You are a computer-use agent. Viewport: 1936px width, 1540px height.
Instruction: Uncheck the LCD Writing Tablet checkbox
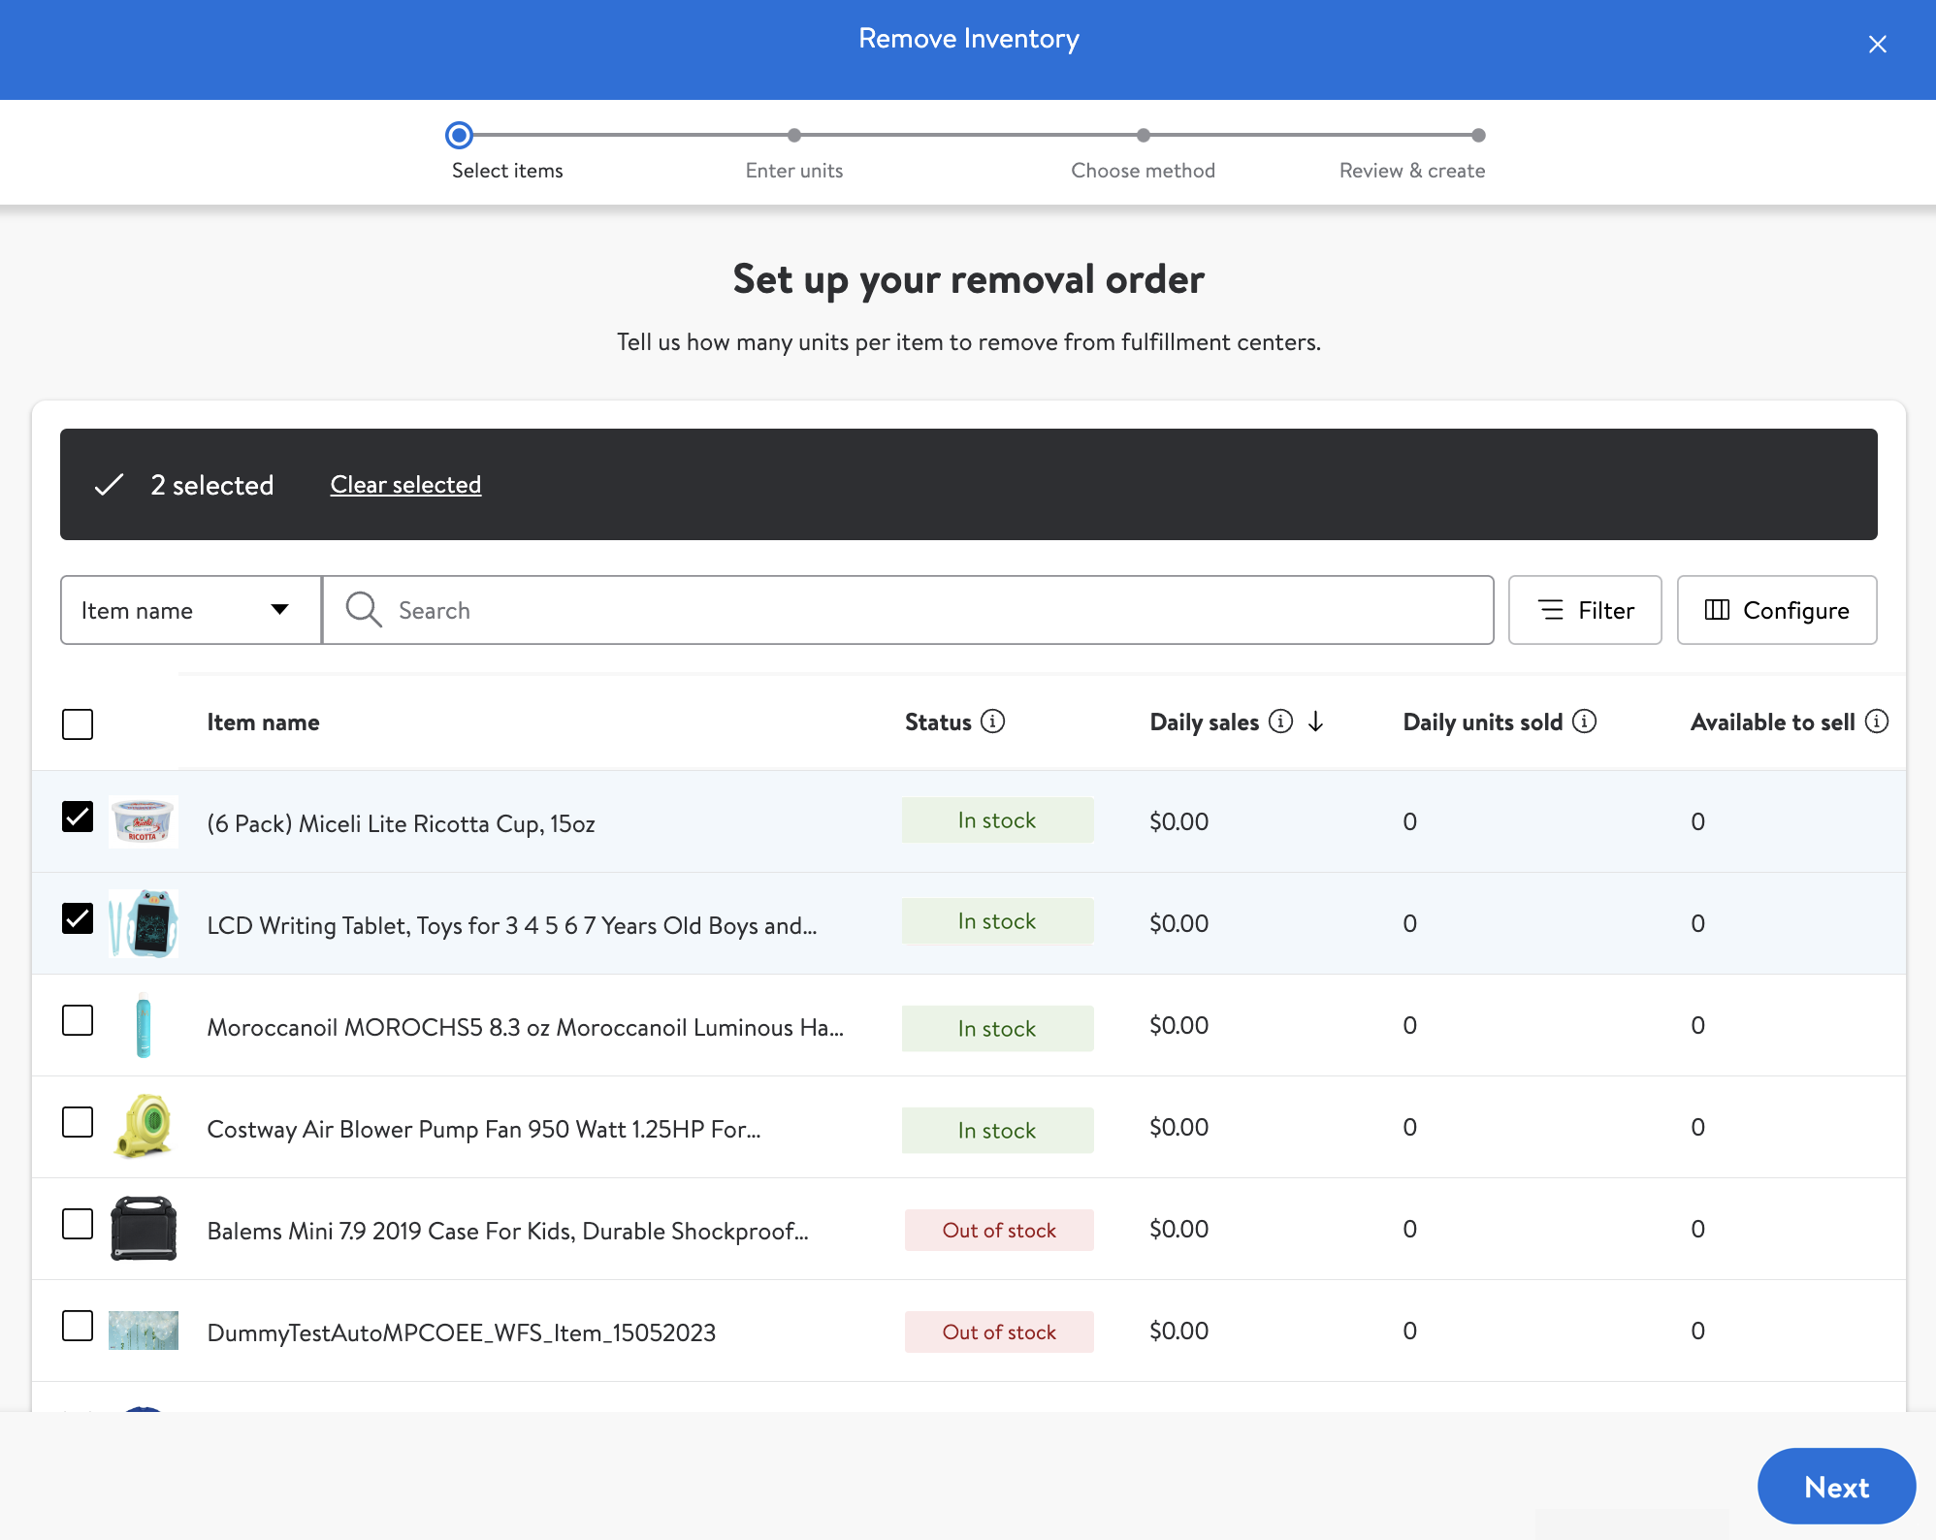click(x=78, y=918)
